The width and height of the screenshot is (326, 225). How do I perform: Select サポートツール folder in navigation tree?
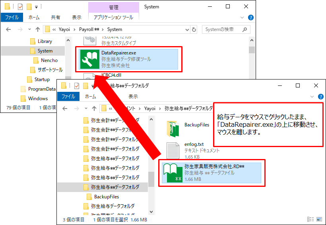[x=50, y=70]
